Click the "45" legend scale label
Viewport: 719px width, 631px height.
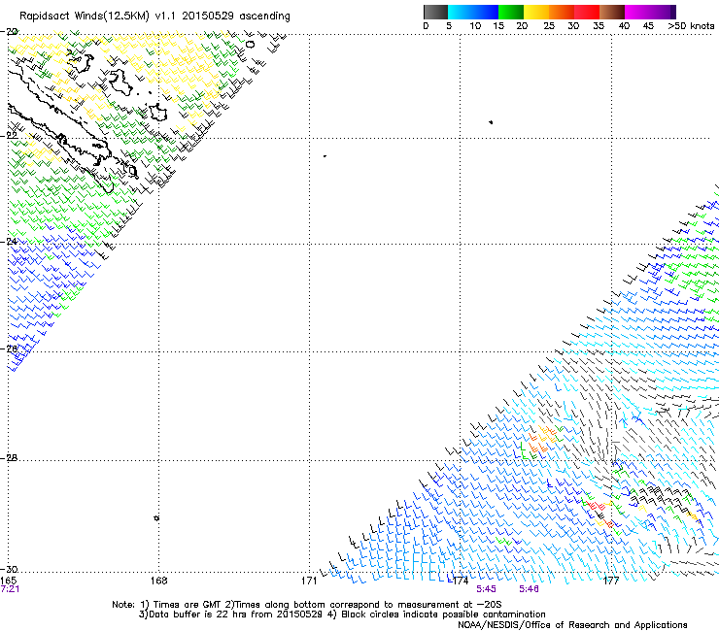pyautogui.click(x=648, y=26)
